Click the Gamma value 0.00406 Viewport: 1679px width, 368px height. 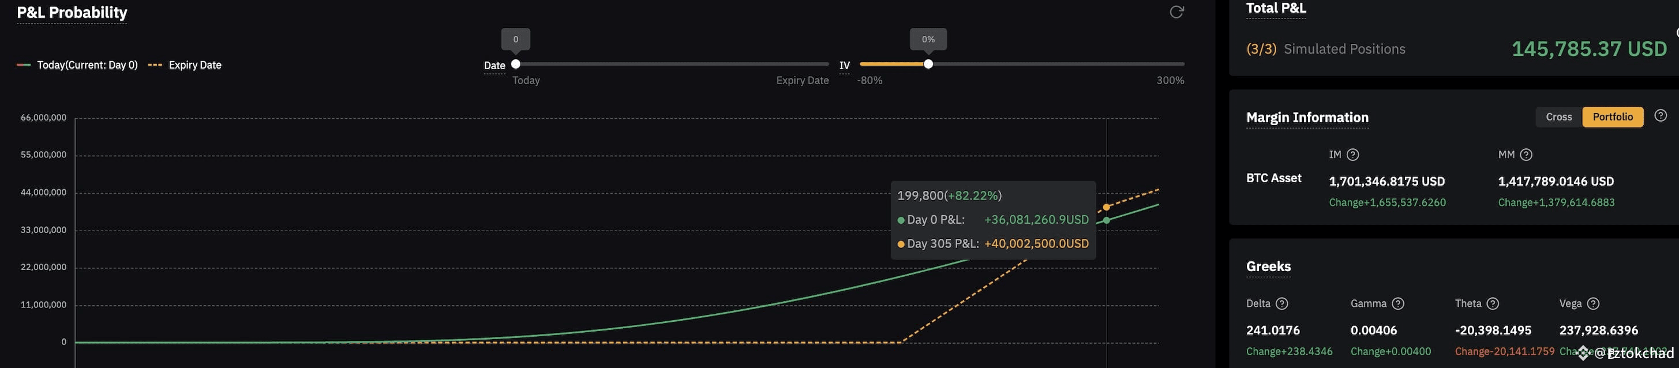point(1373,331)
